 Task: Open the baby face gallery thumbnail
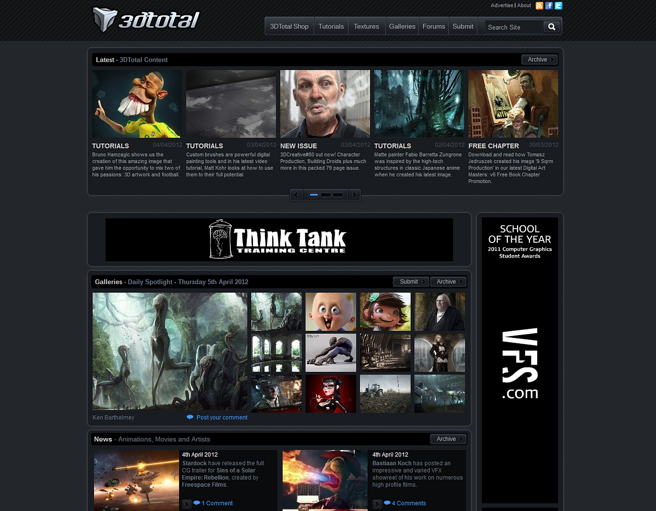coord(331,311)
